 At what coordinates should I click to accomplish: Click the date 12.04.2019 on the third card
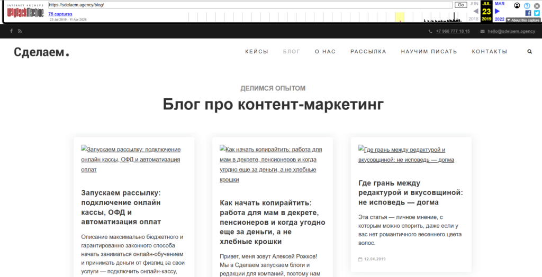pyautogui.click(x=375, y=259)
